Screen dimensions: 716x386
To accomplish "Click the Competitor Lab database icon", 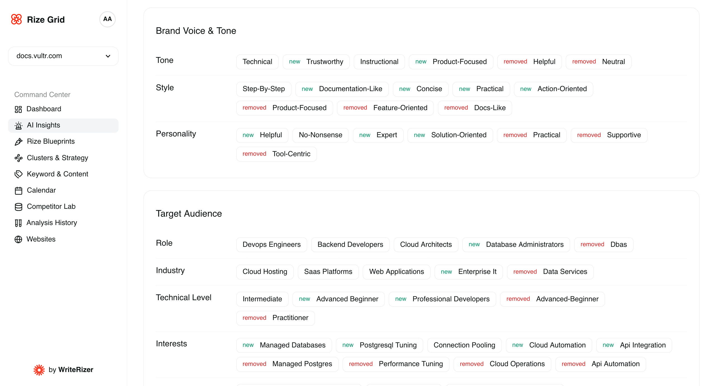I will (x=18, y=207).
